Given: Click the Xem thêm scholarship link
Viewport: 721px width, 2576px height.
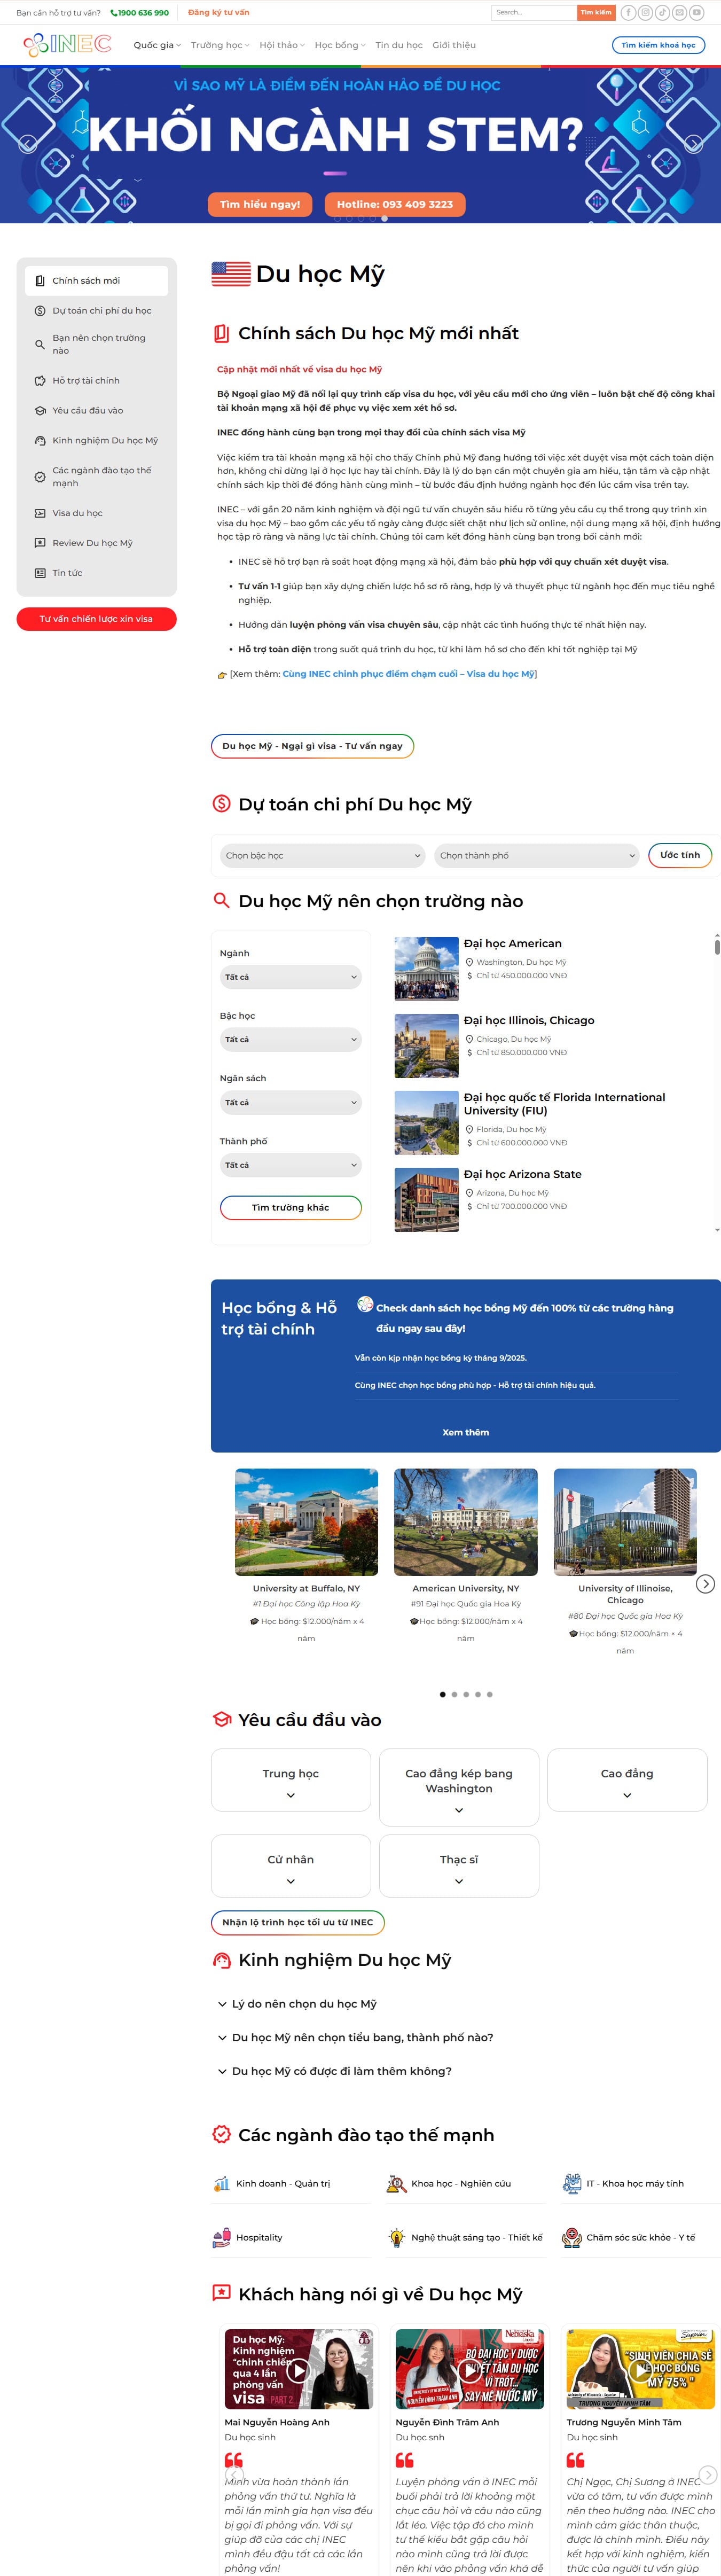Looking at the screenshot, I should [x=466, y=1432].
